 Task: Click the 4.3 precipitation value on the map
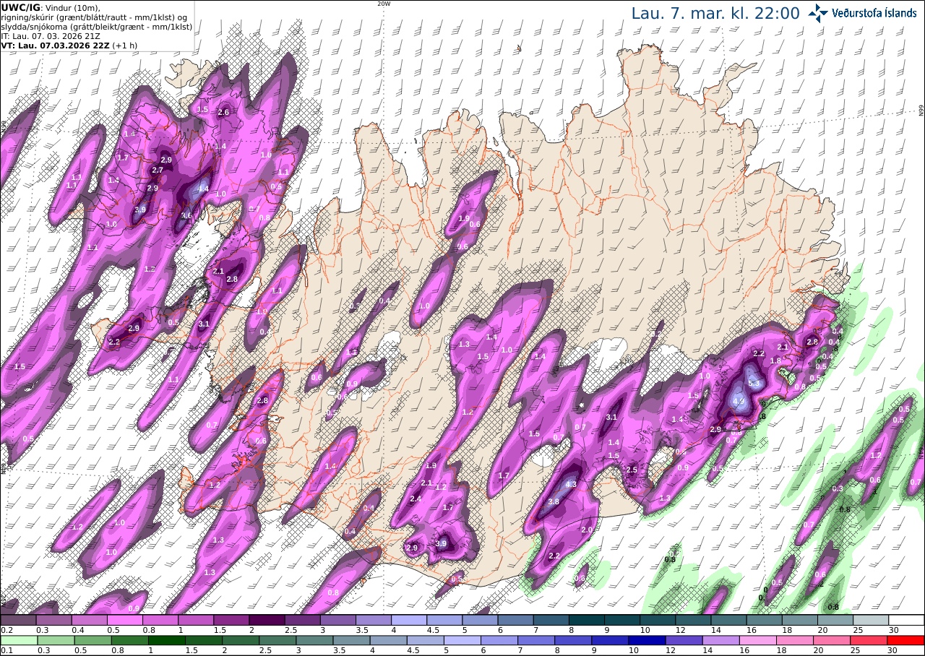(571, 485)
